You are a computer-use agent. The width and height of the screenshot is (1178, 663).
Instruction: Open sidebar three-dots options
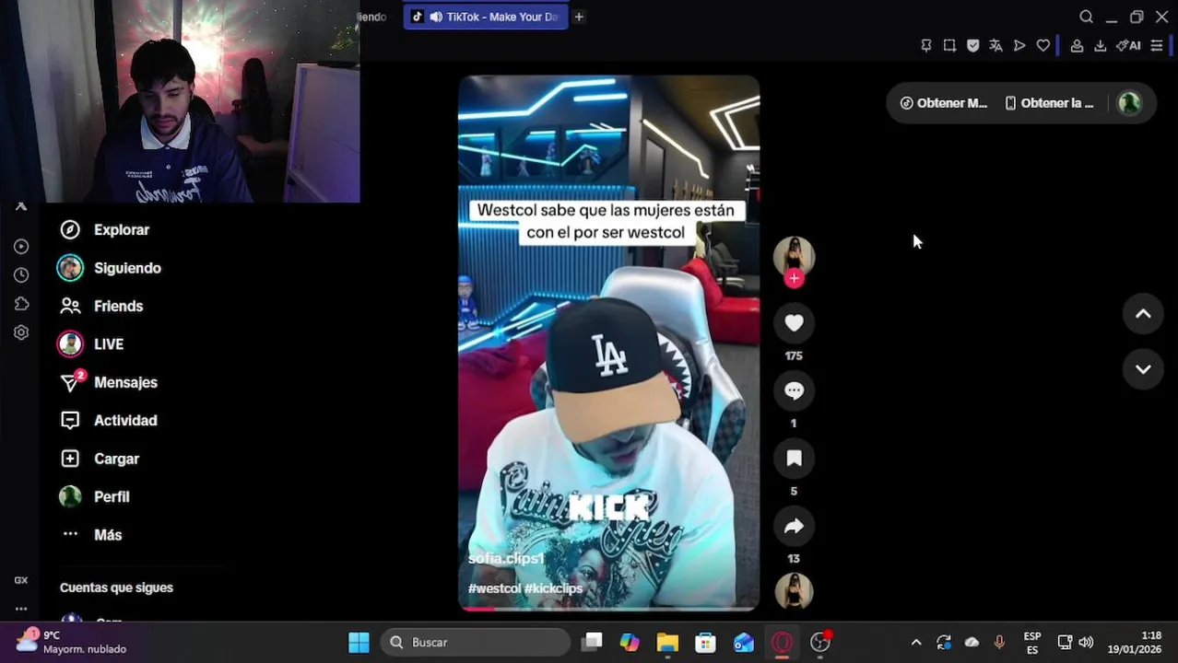click(x=21, y=609)
